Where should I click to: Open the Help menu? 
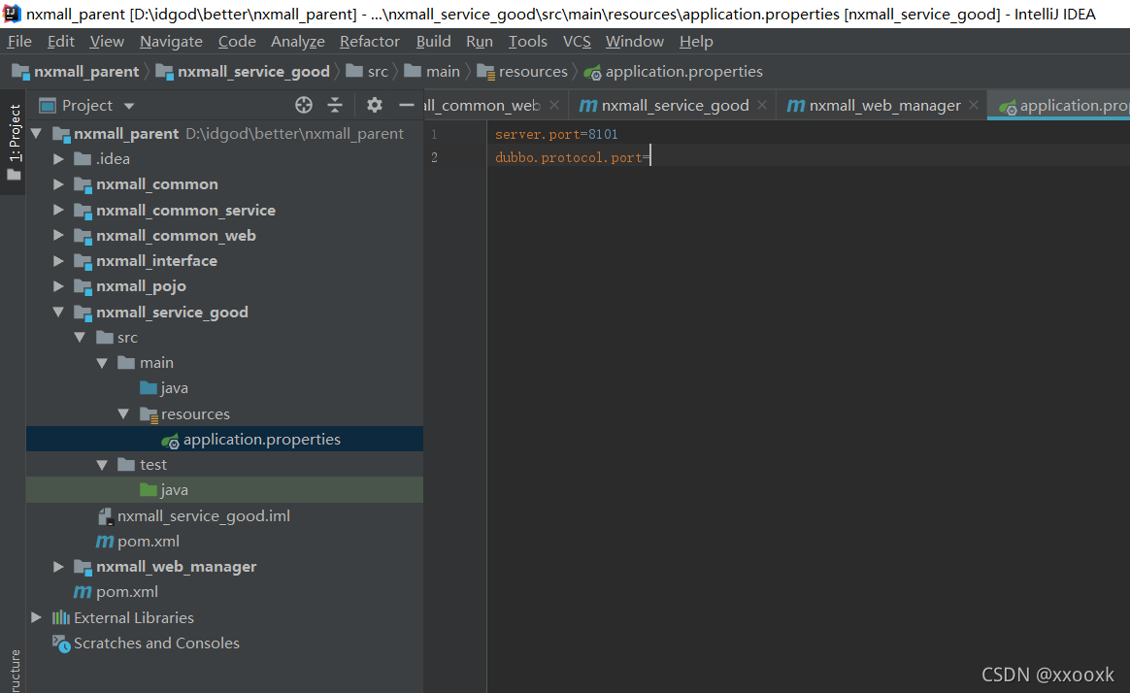(695, 42)
